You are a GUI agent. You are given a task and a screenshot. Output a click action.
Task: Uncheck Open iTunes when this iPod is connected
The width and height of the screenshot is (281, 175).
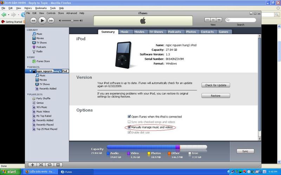click(129, 117)
